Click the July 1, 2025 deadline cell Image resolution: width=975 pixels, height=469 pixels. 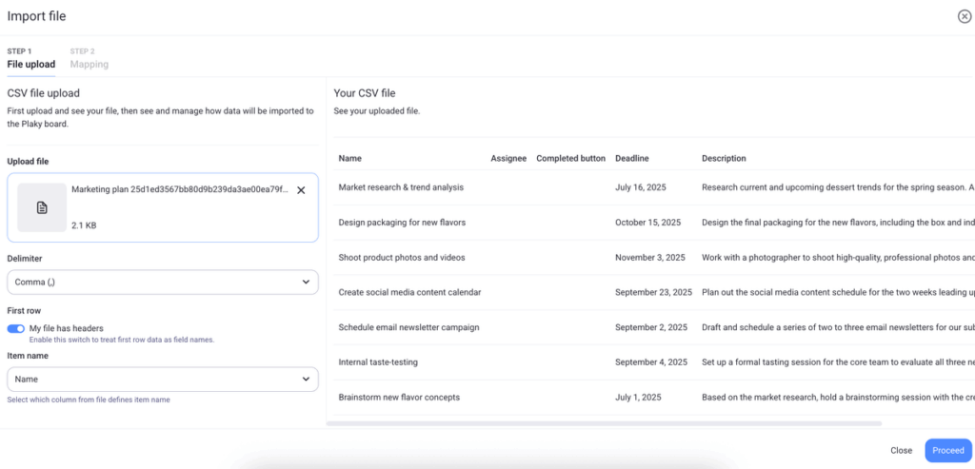coord(639,397)
